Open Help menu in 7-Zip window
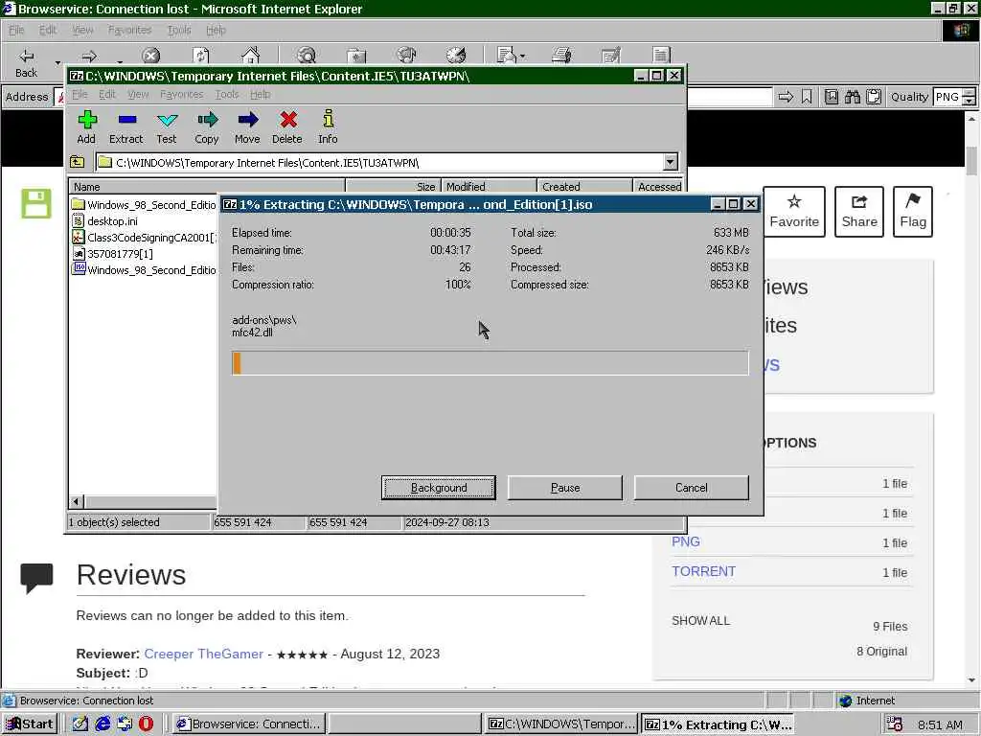The height and width of the screenshot is (736, 981). 261,95
